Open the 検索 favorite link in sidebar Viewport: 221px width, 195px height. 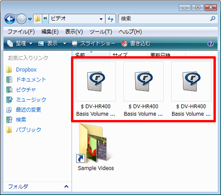pyautogui.click(x=21, y=120)
